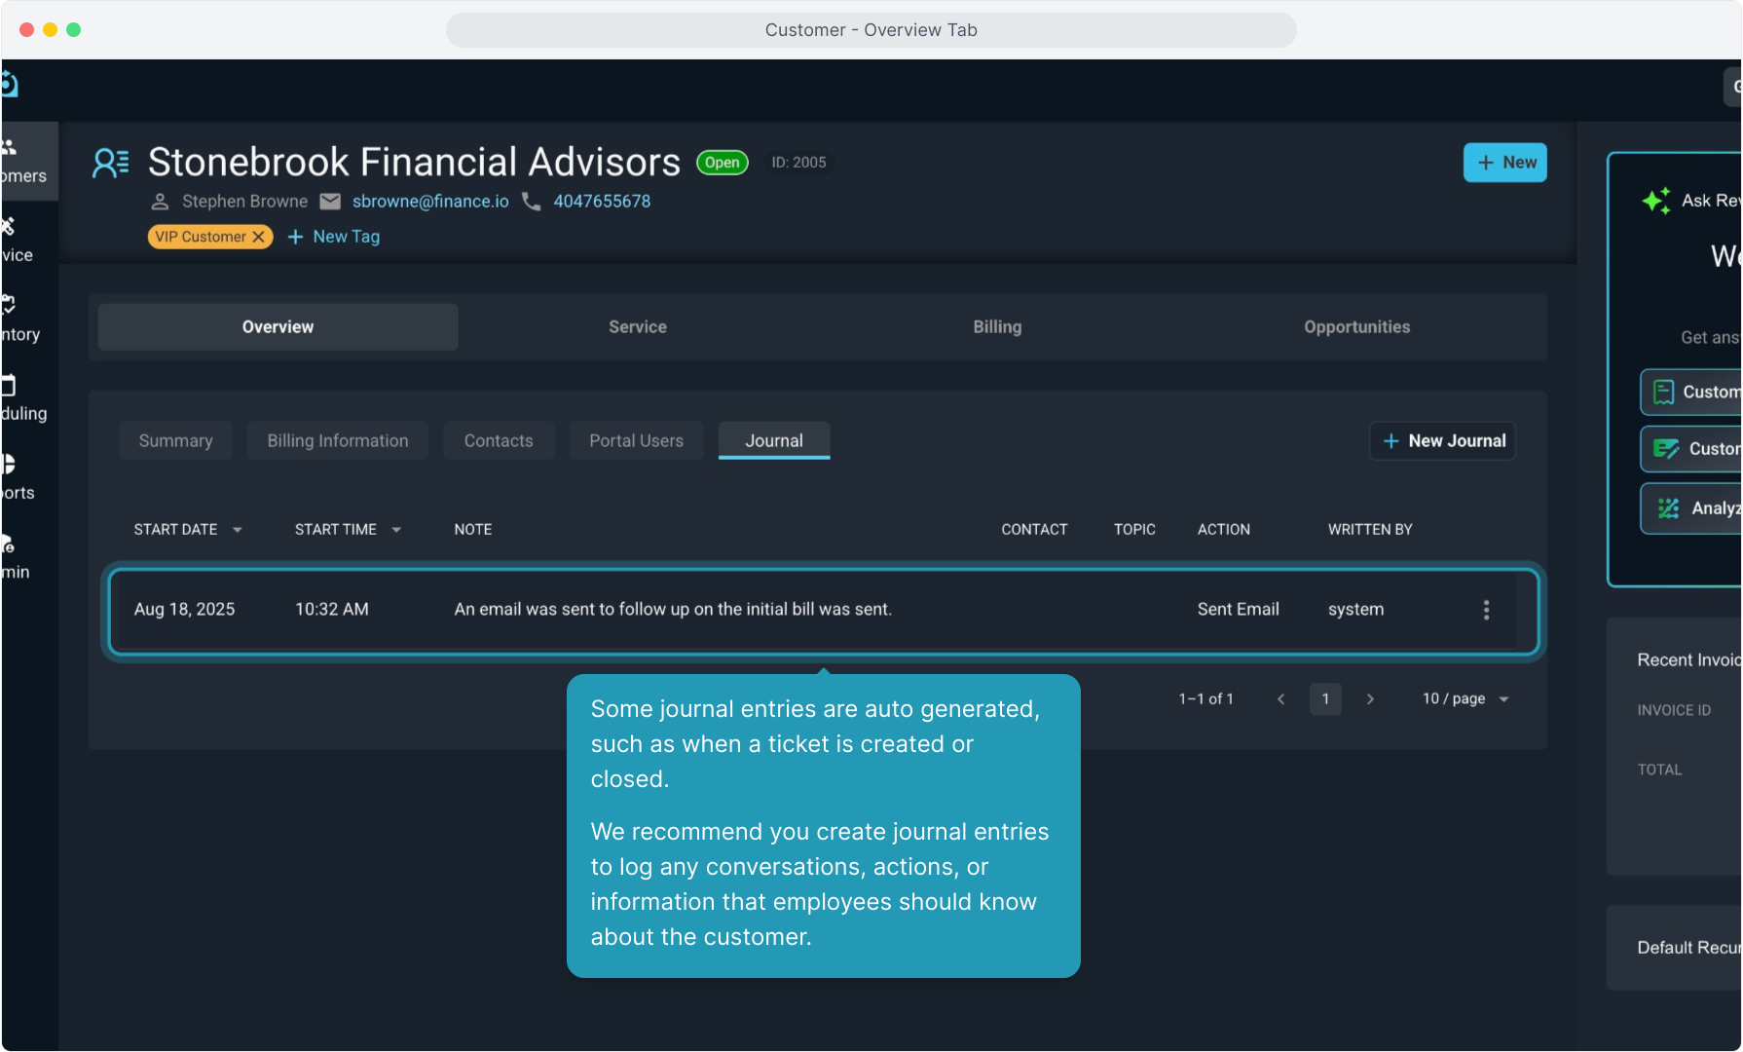Click the journal note about email follow up
Image resolution: width=1743 pixels, height=1052 pixels.
[673, 610]
